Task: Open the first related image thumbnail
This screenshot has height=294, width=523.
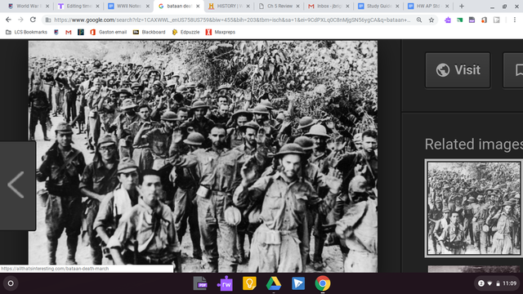Action: tap(474, 208)
